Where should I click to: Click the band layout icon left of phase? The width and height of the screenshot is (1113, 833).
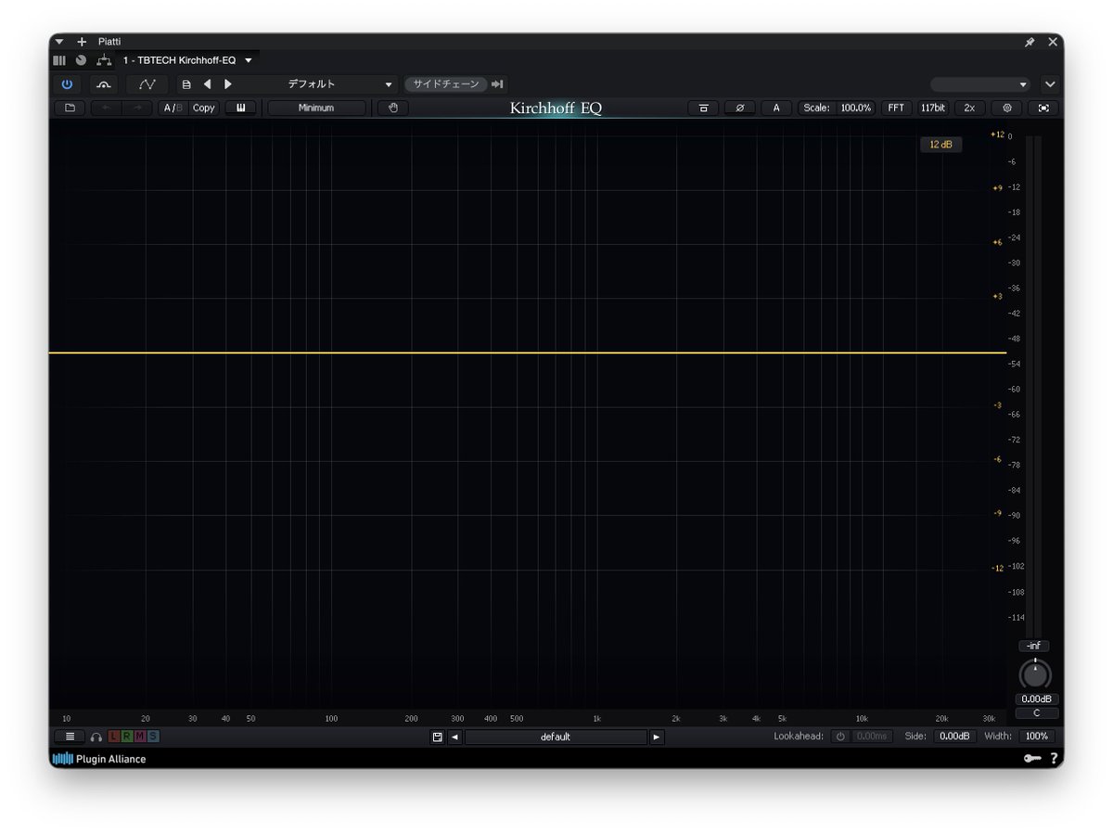click(703, 108)
